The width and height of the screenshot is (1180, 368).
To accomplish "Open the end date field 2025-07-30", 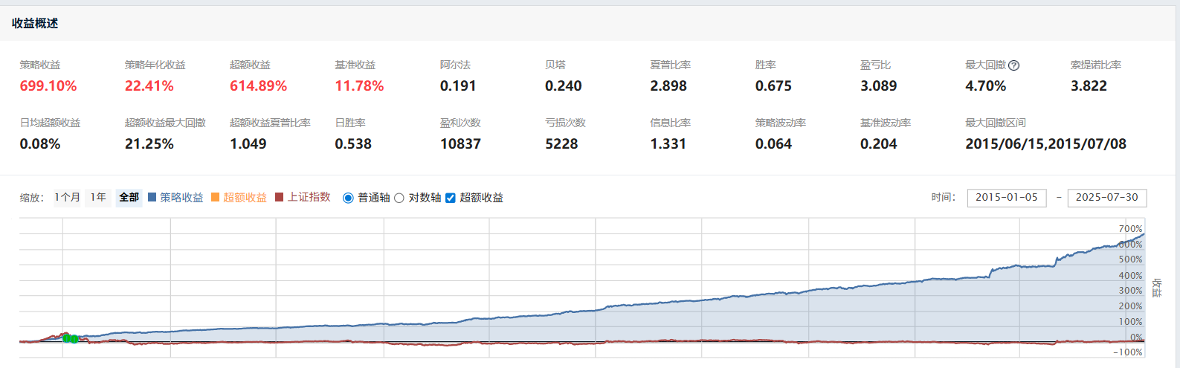I will pyautogui.click(x=1106, y=198).
